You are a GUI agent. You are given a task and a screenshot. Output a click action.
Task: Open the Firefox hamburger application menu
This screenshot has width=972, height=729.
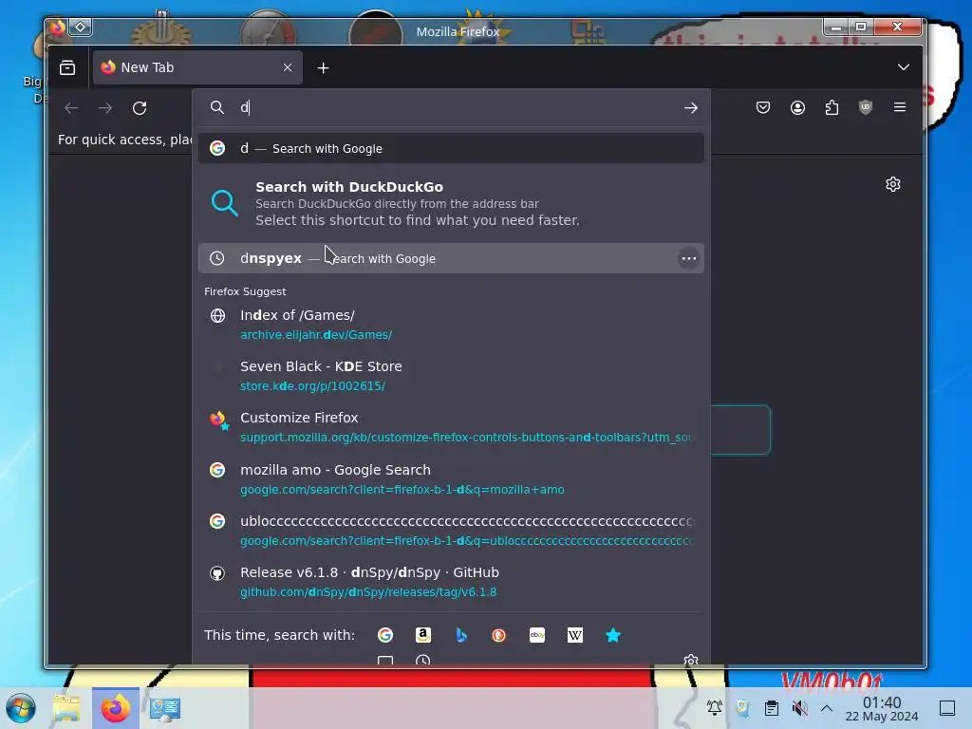pos(900,107)
